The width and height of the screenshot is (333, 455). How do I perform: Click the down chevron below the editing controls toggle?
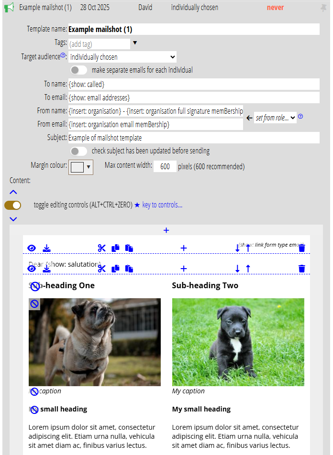click(x=13, y=219)
